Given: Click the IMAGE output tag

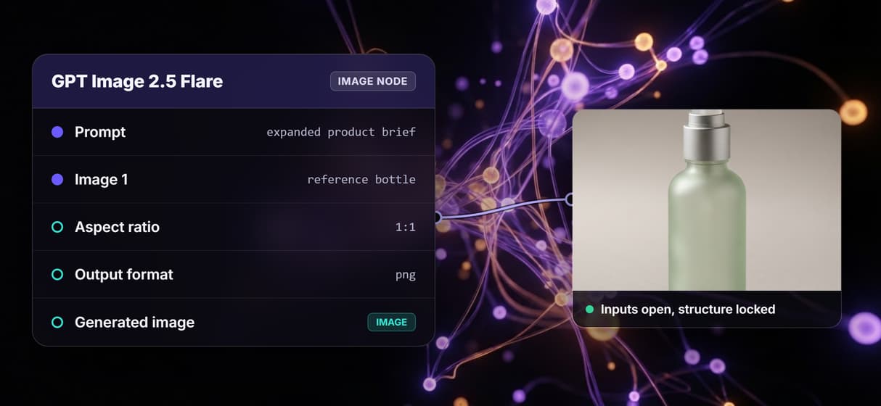Looking at the screenshot, I should 392,322.
